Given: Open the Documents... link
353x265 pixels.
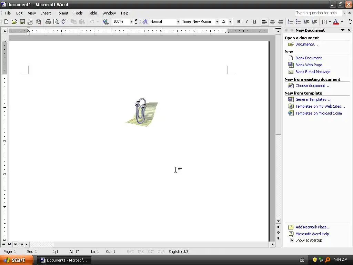Looking at the screenshot, I should 306,44.
